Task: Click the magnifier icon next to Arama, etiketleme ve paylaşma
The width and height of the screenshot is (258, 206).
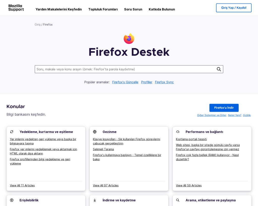Action: (178, 200)
